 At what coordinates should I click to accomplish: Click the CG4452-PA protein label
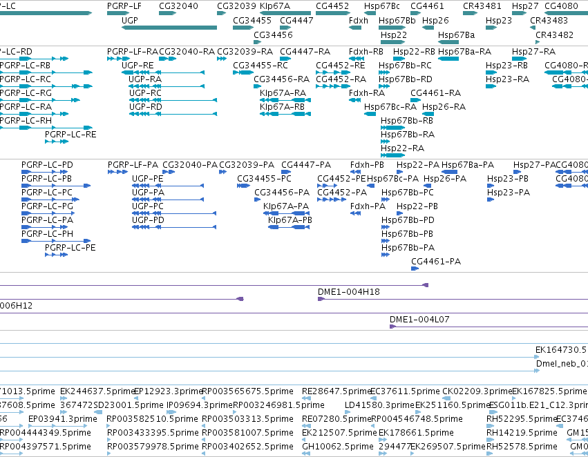point(341,193)
